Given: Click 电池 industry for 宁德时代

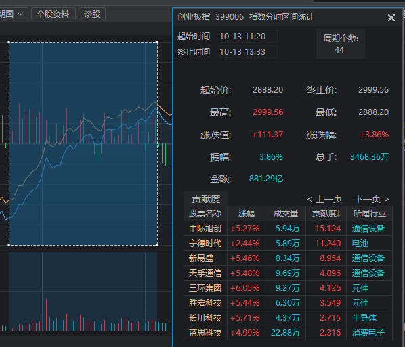Looking at the screenshot, I should coord(360,244).
